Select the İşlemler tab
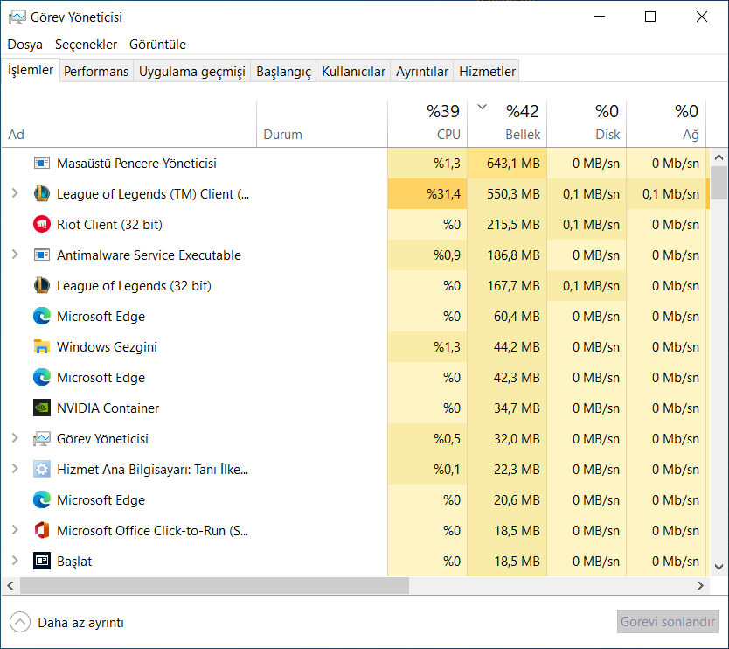 (31, 70)
